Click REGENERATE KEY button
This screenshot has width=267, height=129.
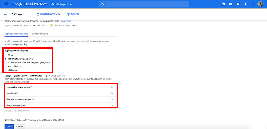pyautogui.click(x=48, y=14)
